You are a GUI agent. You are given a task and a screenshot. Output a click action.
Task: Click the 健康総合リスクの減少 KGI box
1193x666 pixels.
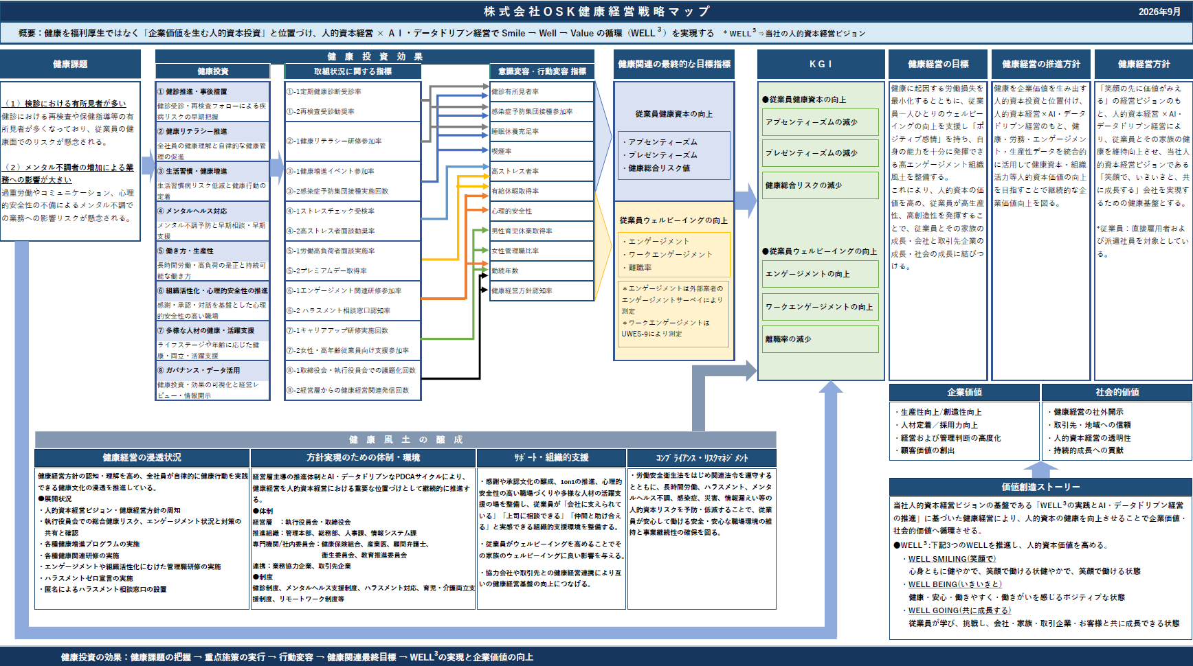click(x=820, y=185)
